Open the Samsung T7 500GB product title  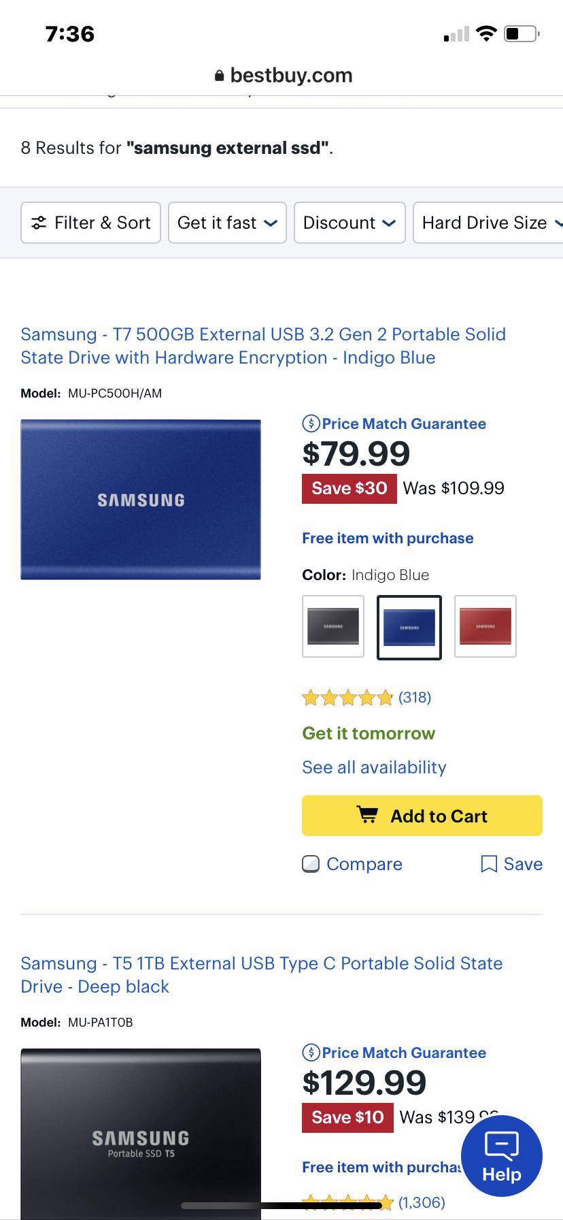[x=262, y=346]
